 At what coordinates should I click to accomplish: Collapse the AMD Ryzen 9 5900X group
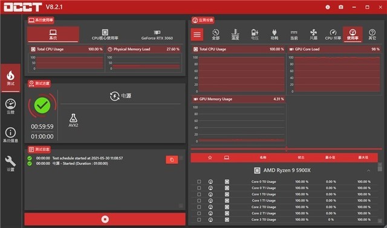coord(368,170)
